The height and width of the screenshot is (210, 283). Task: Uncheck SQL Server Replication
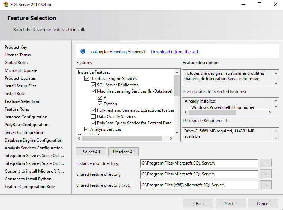tap(93, 85)
